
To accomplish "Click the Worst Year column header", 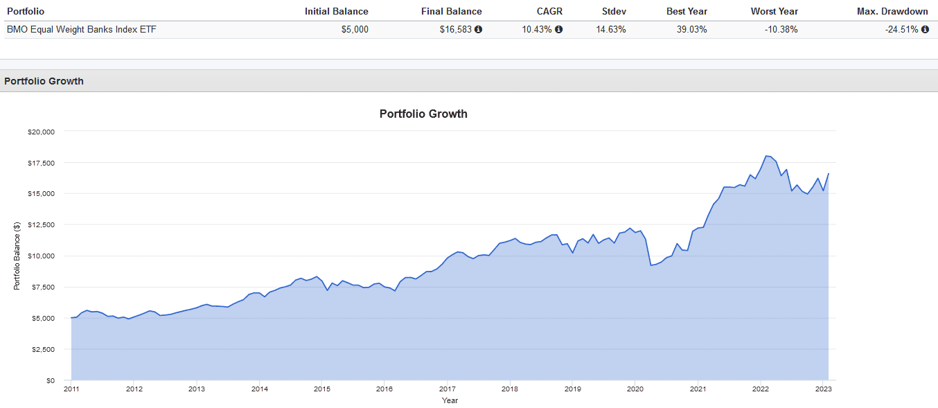I will [x=774, y=11].
